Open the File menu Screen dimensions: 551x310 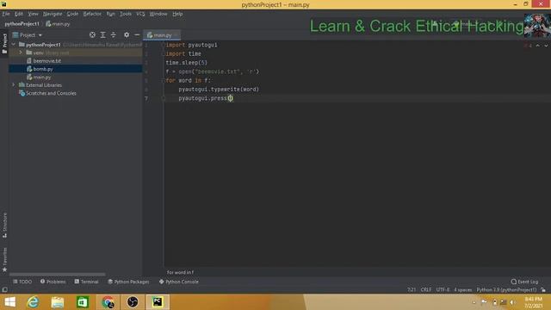tap(6, 14)
